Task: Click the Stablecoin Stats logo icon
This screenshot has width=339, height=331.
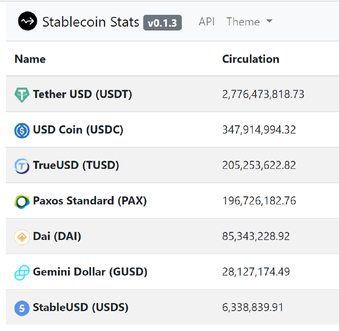Action: click(x=28, y=22)
